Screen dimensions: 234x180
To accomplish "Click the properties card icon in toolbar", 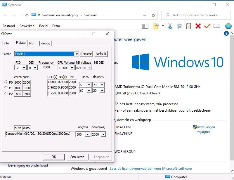I will 217,26.
